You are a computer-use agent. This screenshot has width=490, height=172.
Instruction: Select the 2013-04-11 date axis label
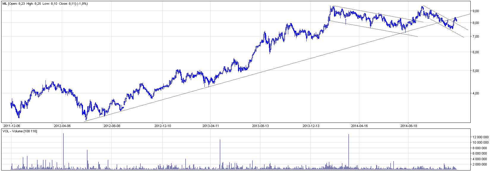pos(211,126)
